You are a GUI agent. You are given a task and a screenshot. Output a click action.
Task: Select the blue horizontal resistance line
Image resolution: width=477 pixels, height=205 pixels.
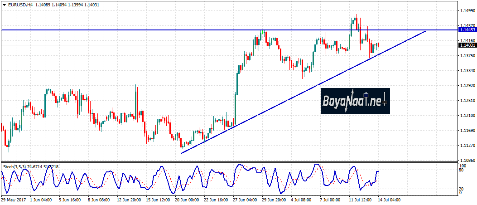point(136,30)
